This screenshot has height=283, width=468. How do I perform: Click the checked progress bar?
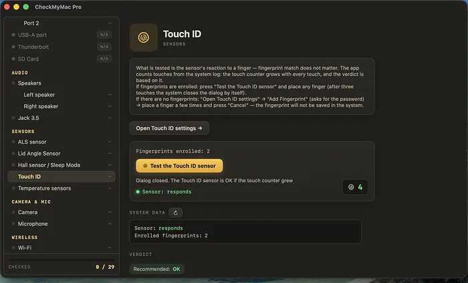pos(62,260)
